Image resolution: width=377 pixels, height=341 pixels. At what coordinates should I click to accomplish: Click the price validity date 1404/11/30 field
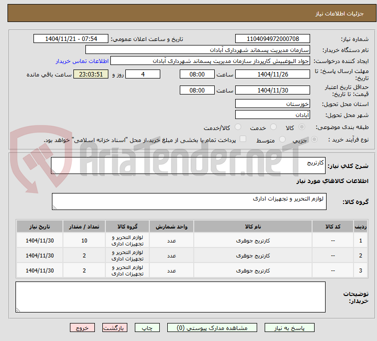coord(273,90)
